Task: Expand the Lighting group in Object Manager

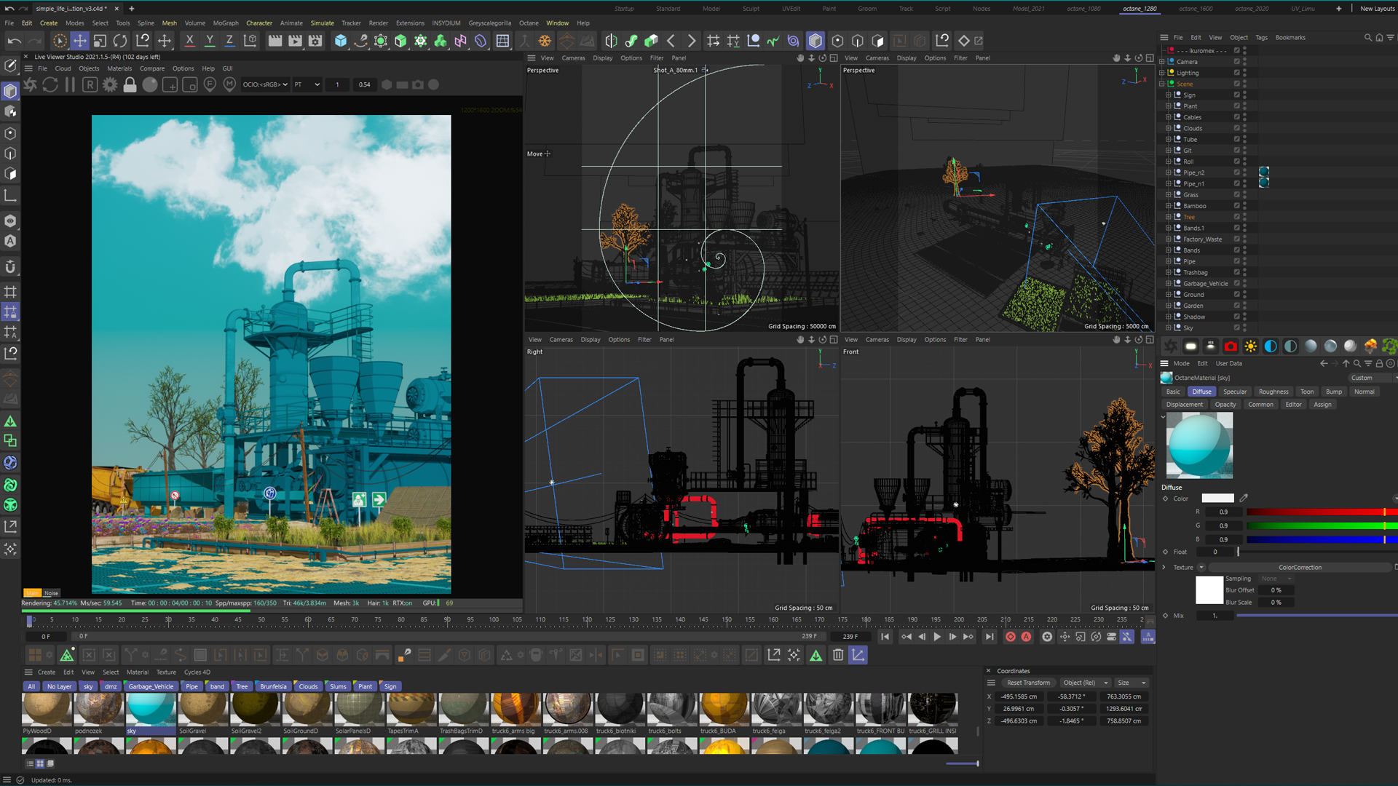Action: coord(1161,73)
